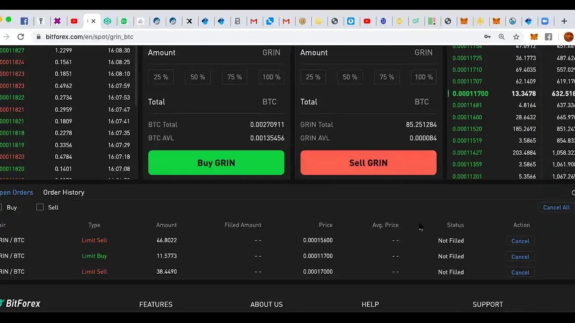Switch to the green 99+ badge tab

click(124, 21)
